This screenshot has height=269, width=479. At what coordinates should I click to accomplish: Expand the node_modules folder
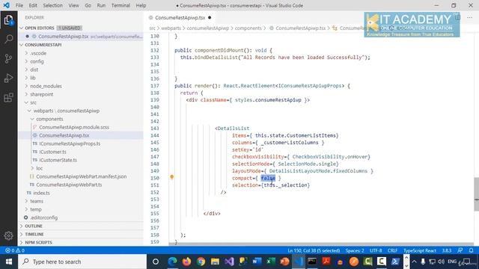click(46, 86)
